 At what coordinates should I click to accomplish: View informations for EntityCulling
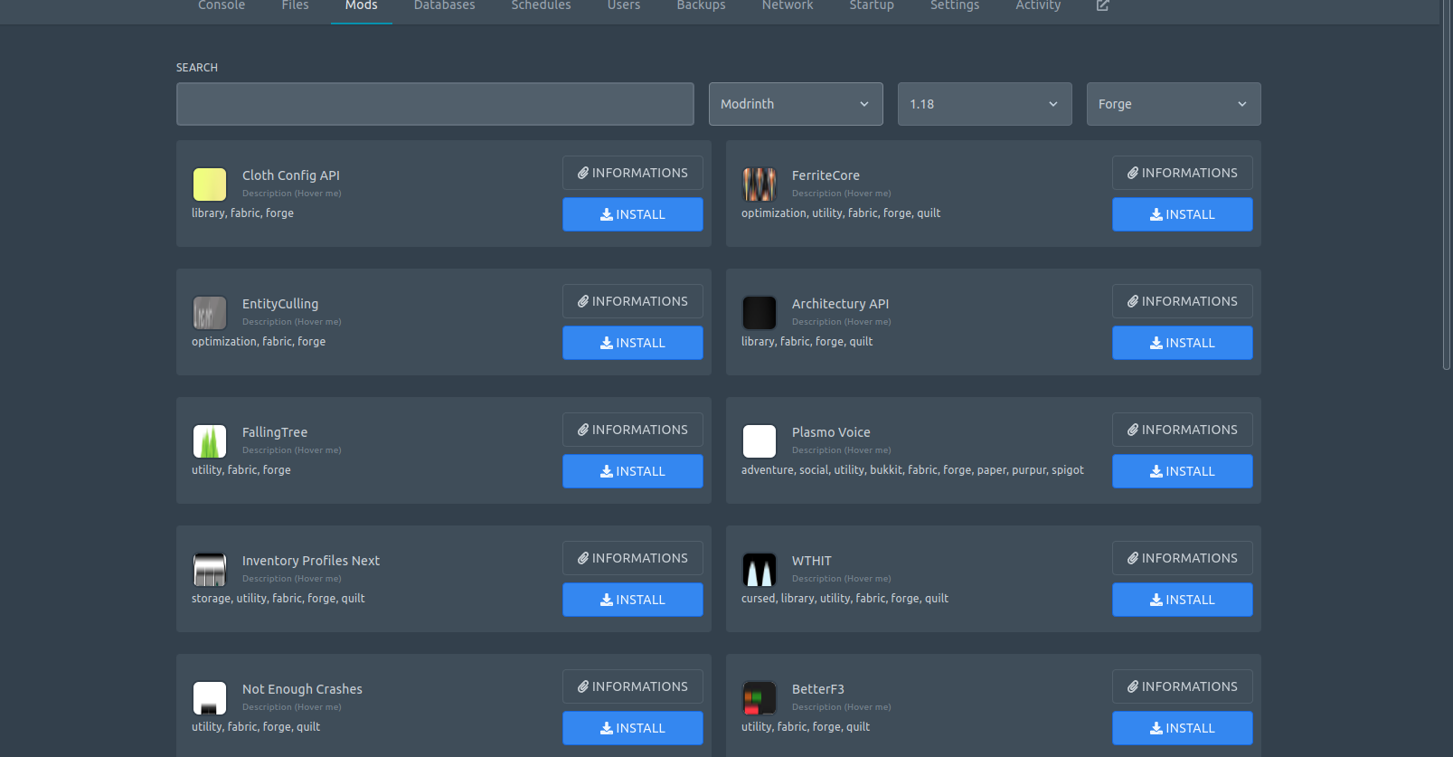pyautogui.click(x=633, y=301)
